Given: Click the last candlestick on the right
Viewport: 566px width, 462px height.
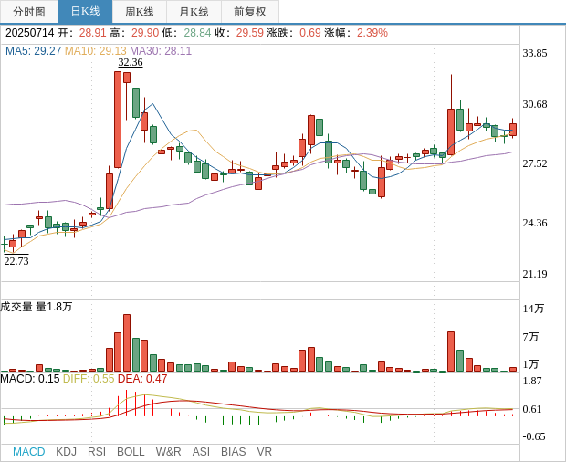Looking at the screenshot, I should pos(513,130).
